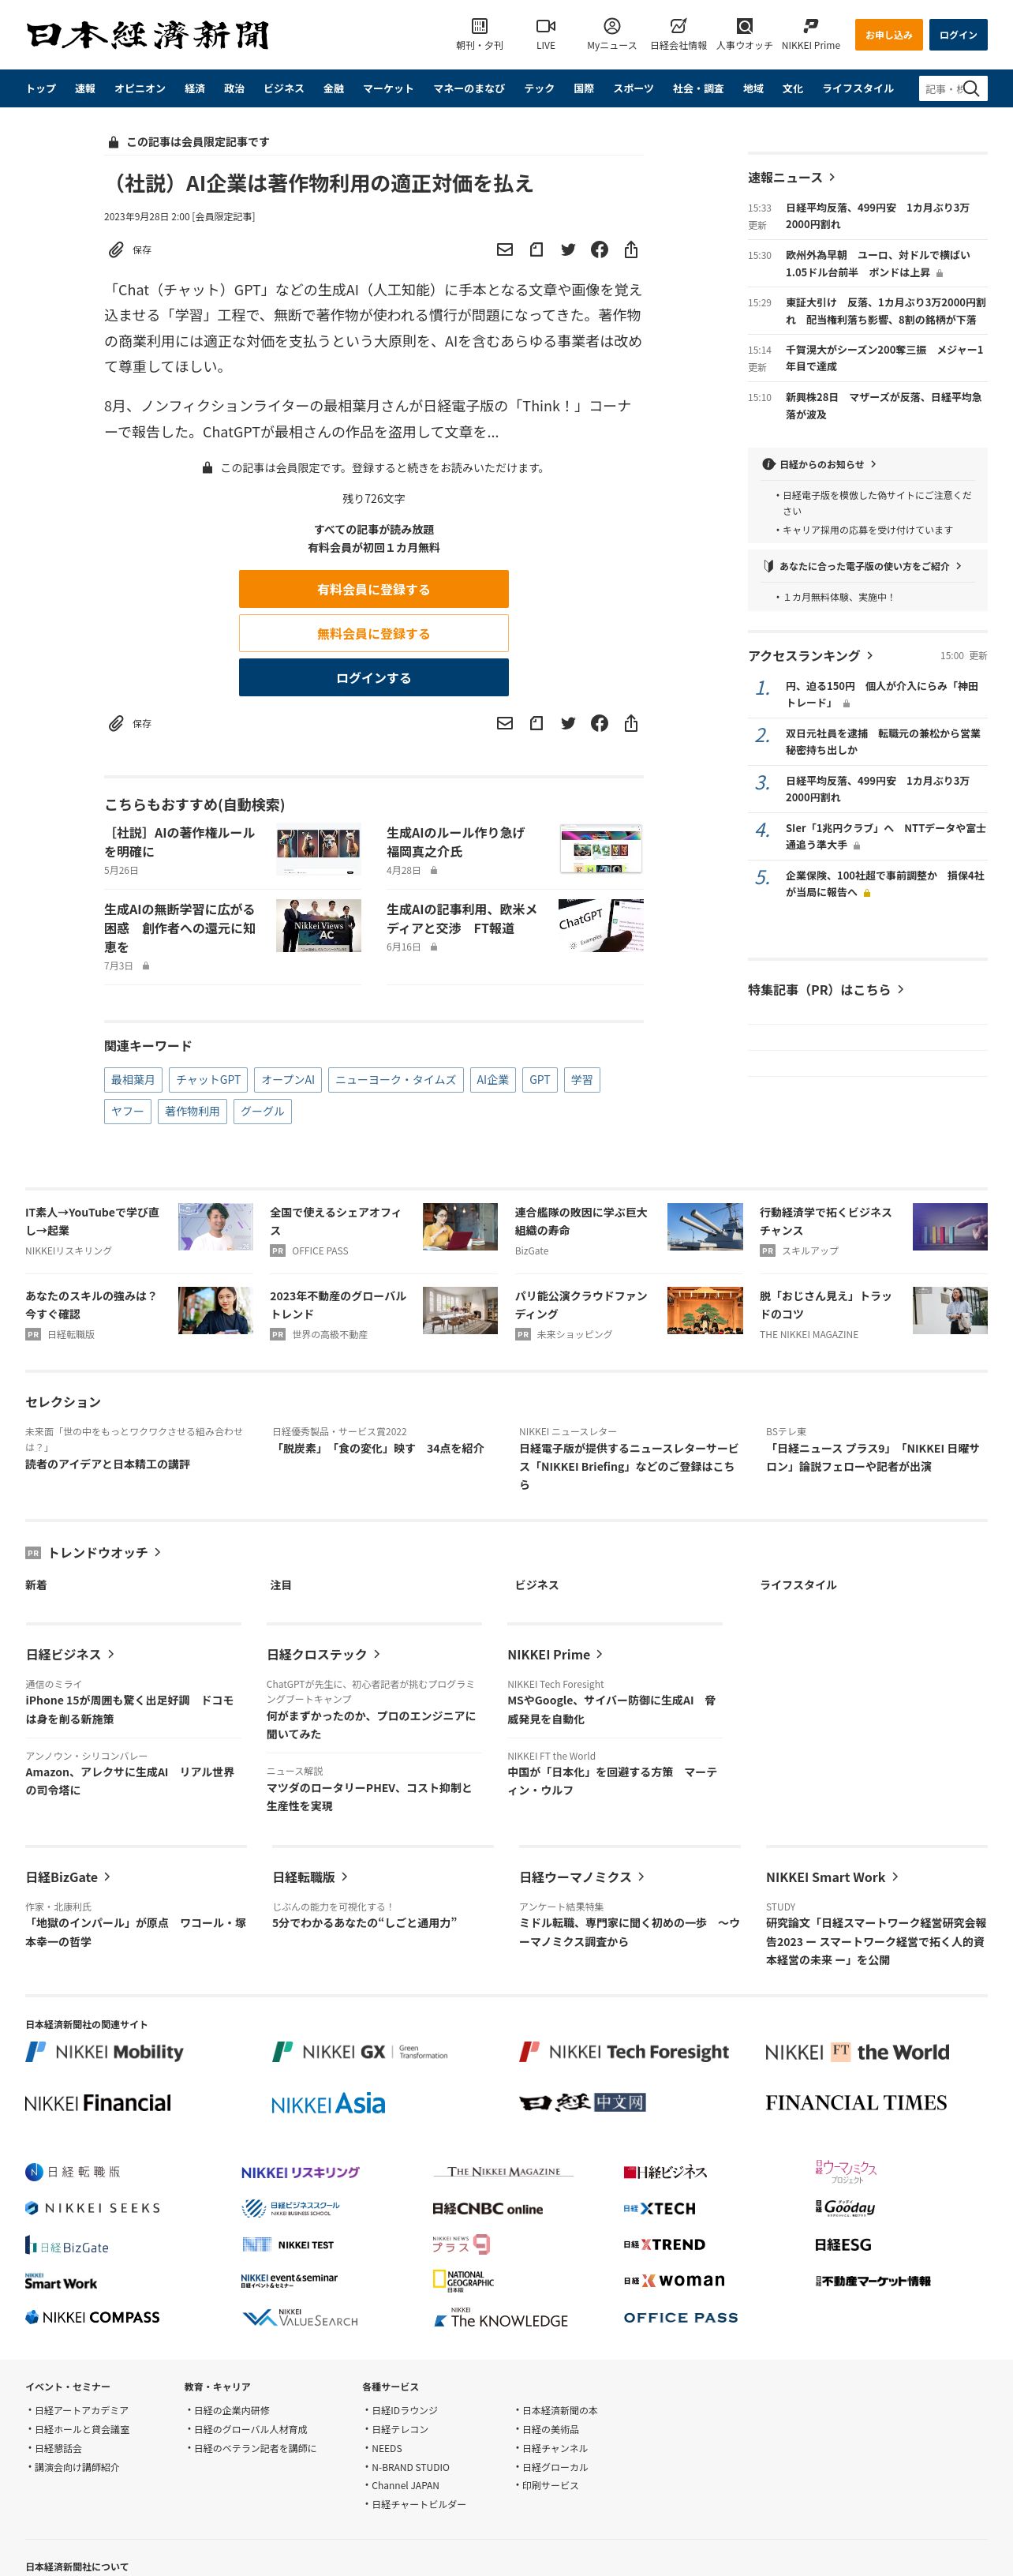Click the header ログイン button
This screenshot has width=1013, height=2576.
[x=958, y=35]
